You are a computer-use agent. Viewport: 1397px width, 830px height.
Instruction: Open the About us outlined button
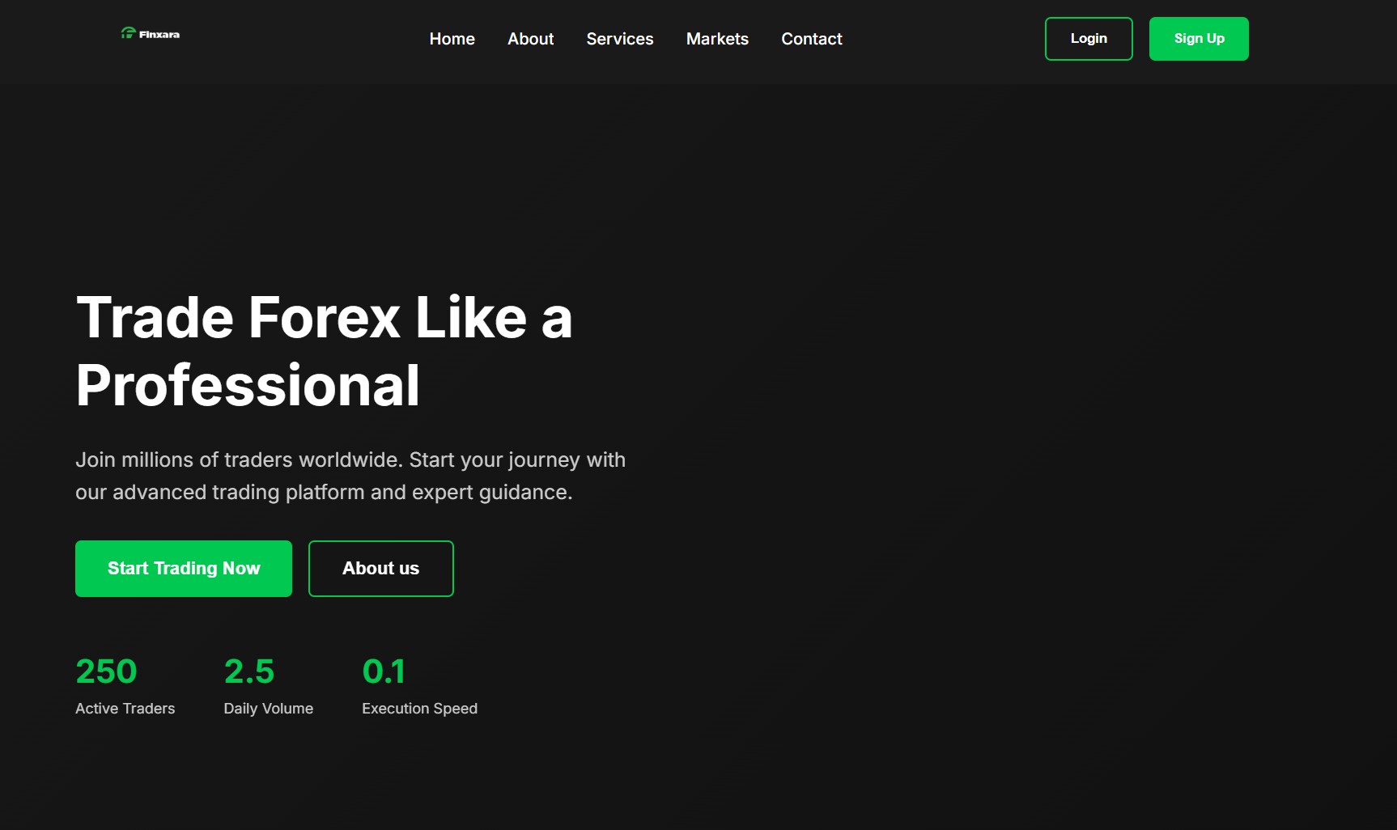click(380, 568)
